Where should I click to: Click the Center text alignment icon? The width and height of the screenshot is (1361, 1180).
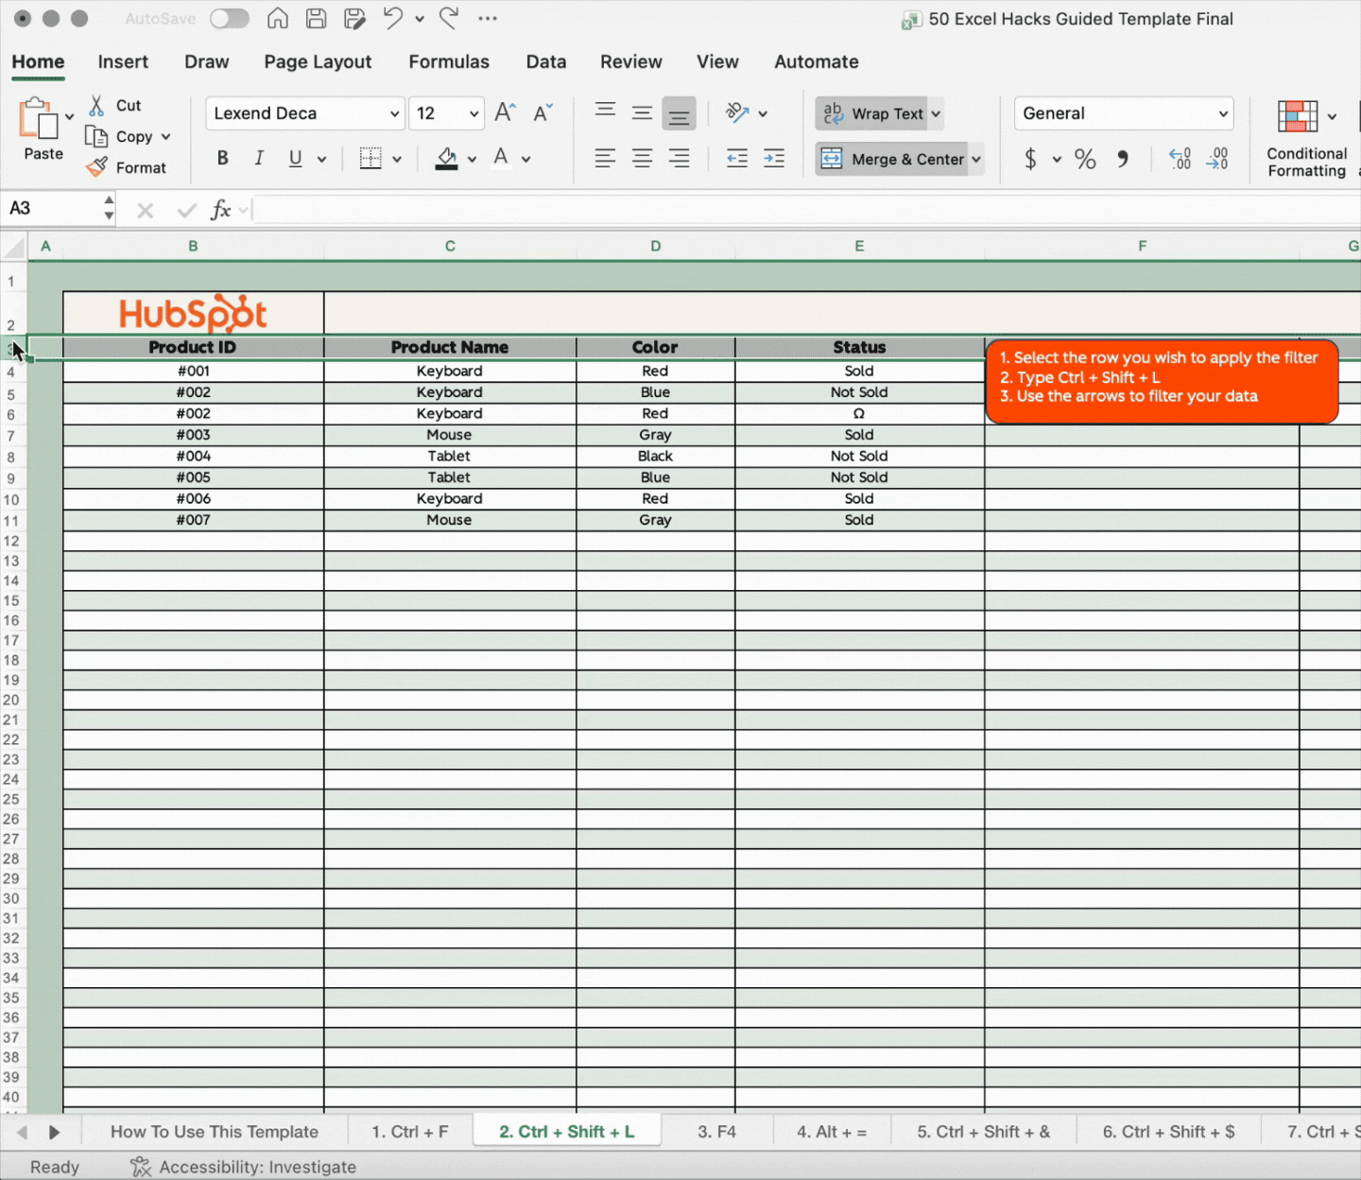pos(642,159)
